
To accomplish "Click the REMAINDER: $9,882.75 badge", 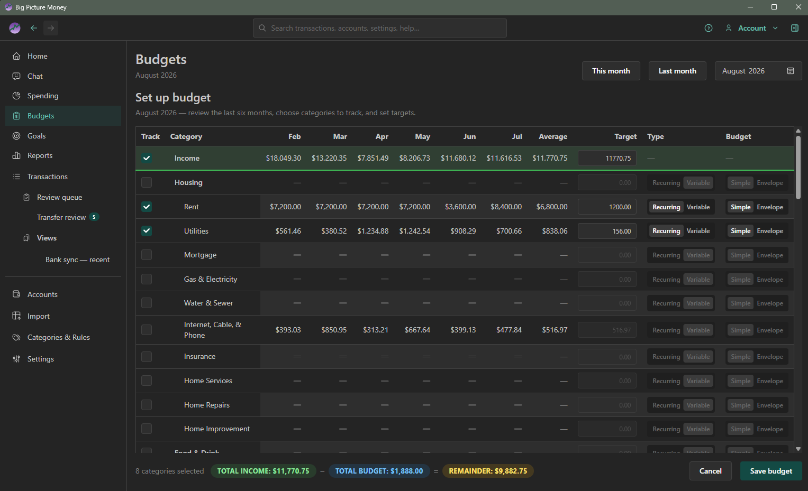I will pos(488,471).
